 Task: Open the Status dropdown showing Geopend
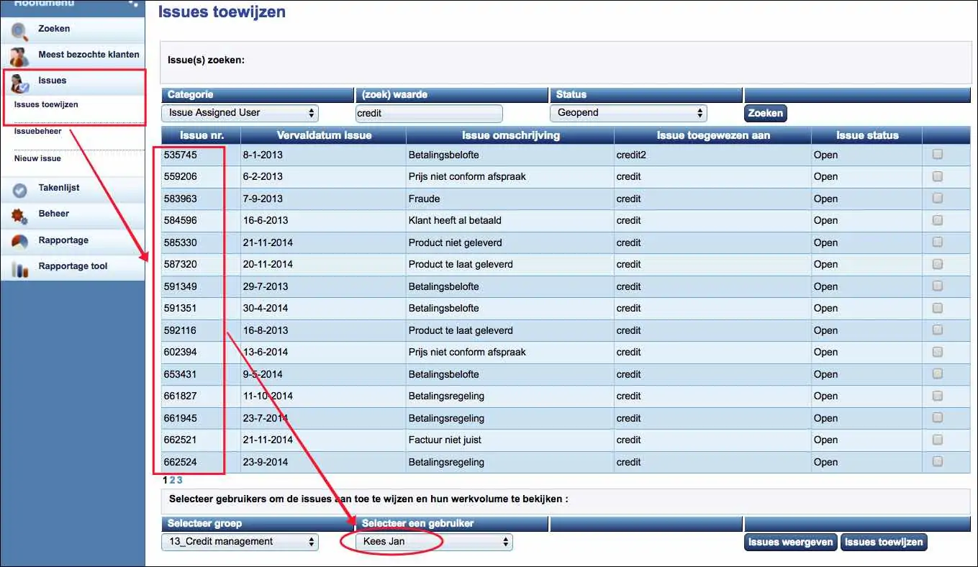[628, 113]
